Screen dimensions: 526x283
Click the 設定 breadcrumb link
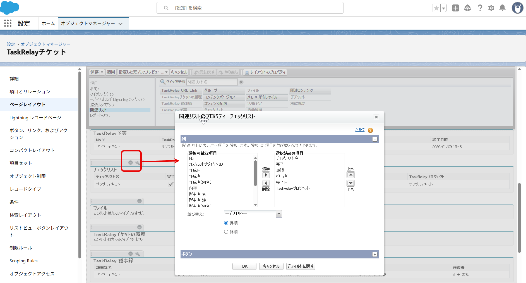click(11, 44)
